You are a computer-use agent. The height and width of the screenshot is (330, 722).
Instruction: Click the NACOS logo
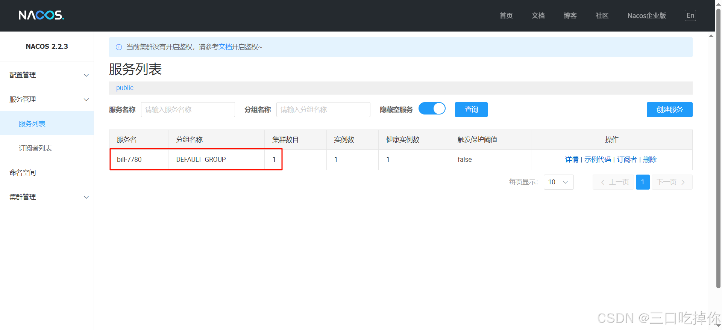41,15
